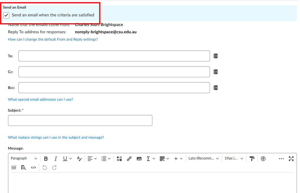Apply italic formatting in the editor
The image size is (300, 193).
click(x=56, y=159)
